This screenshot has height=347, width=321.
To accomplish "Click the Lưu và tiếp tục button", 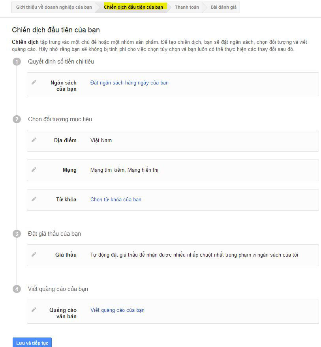I will coord(32,343).
